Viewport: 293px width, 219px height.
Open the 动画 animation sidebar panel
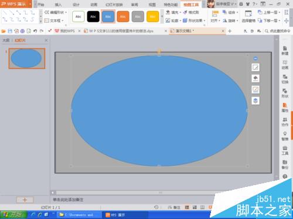point(285,65)
